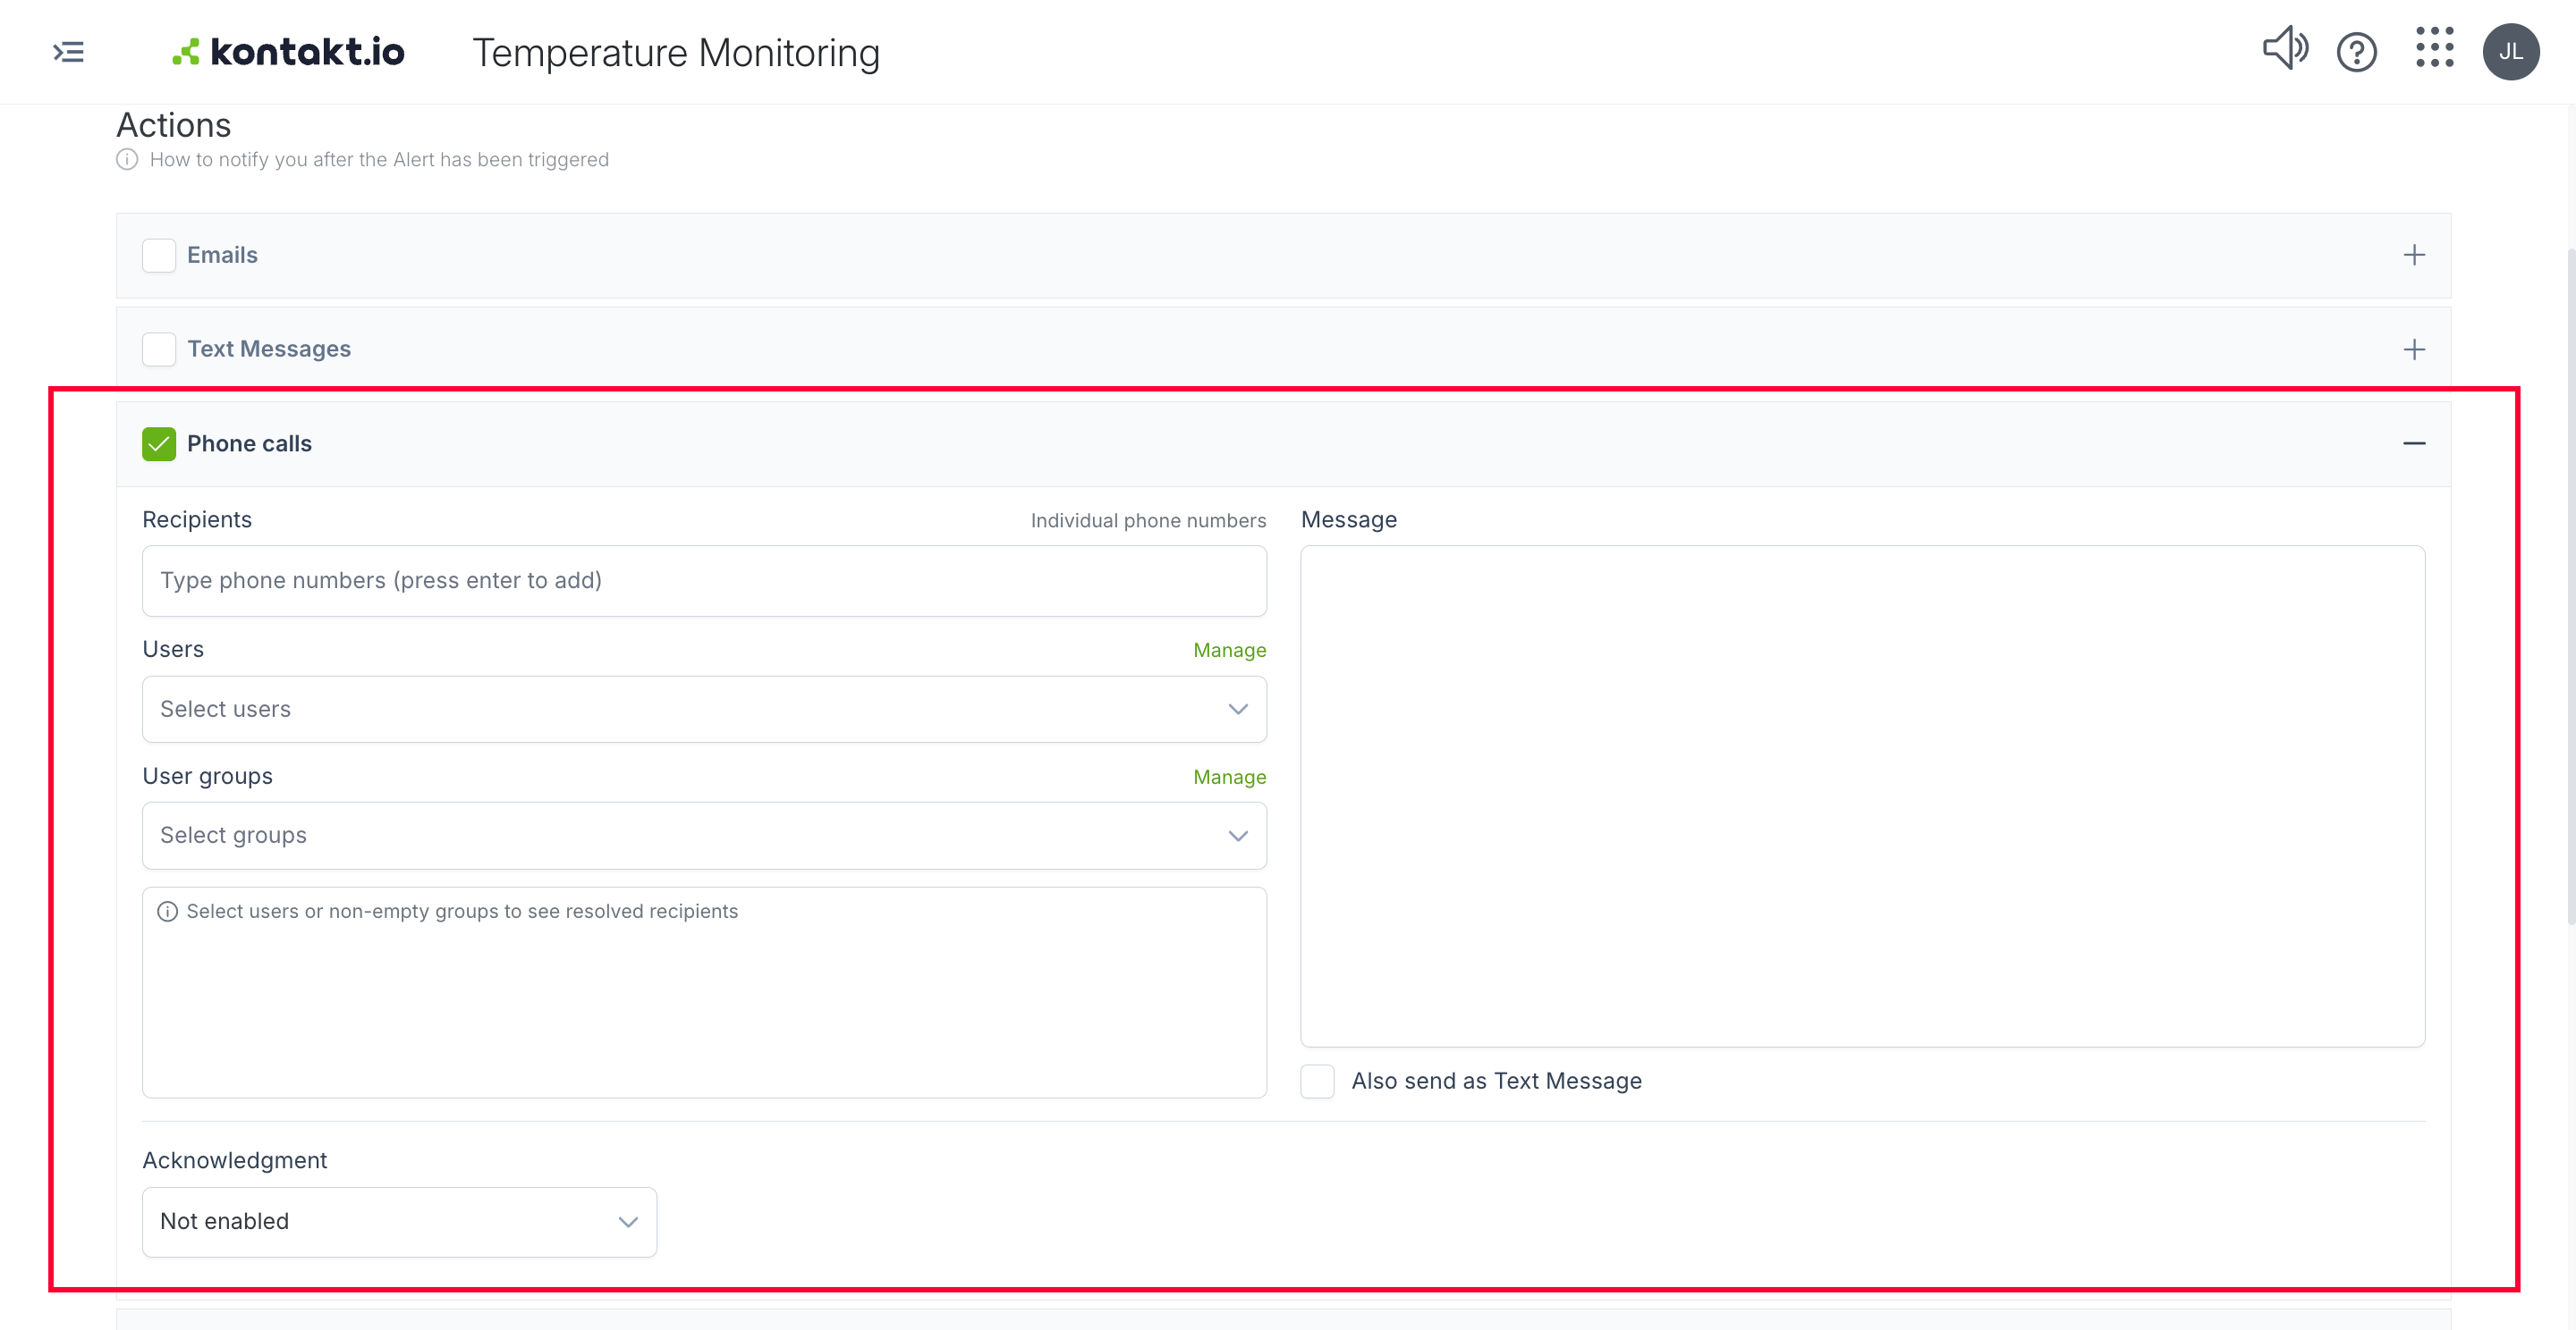Uncheck the Phone calls checkbox
The width and height of the screenshot is (2576, 1330).
[159, 443]
